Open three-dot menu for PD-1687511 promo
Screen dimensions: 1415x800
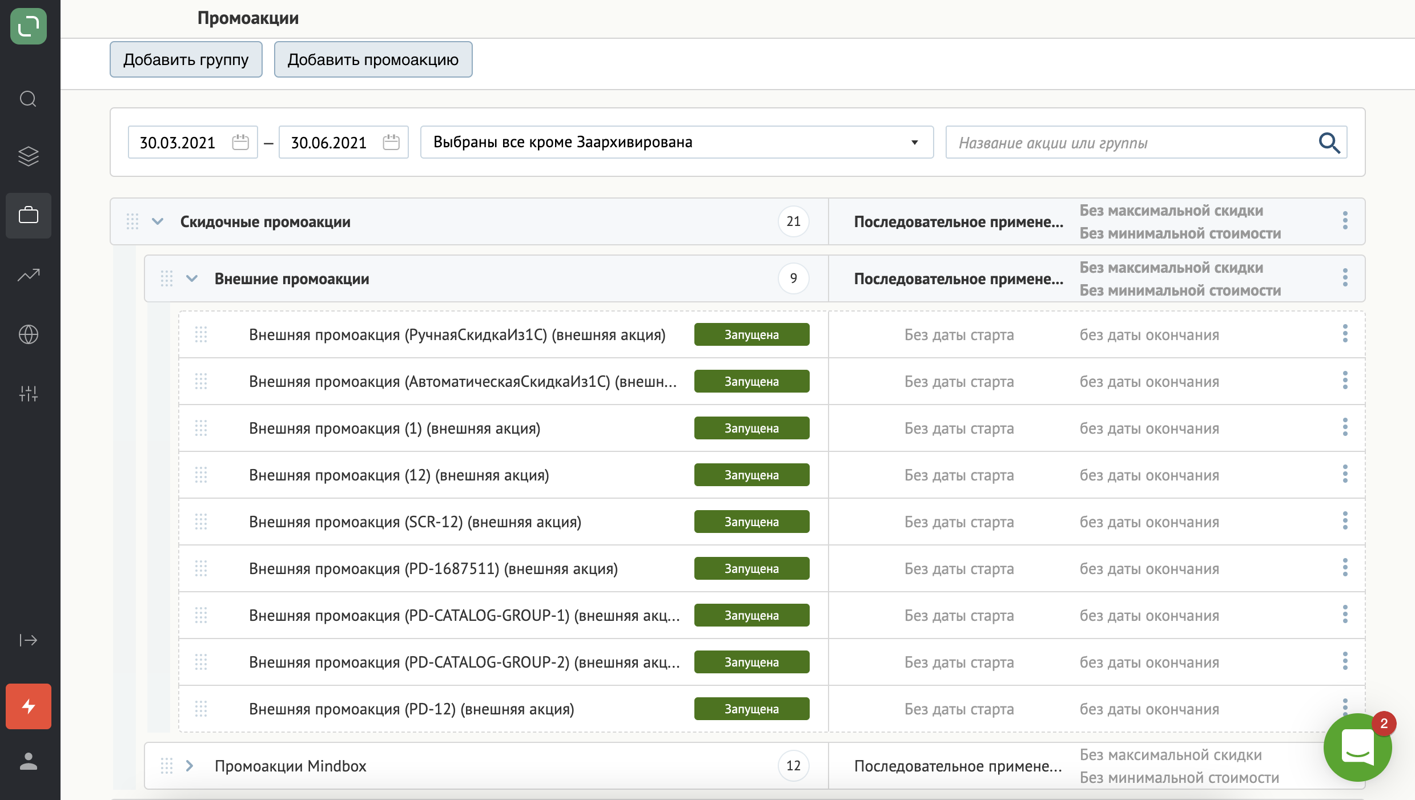1345,568
